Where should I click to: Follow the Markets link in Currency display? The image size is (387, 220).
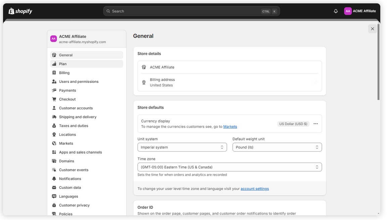[230, 127]
